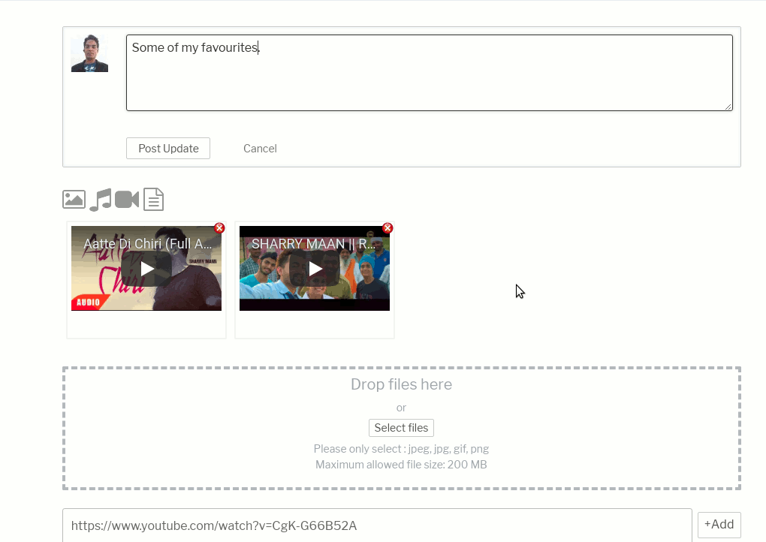Select the video camera icon
The image size is (766, 542).
pyautogui.click(x=127, y=200)
